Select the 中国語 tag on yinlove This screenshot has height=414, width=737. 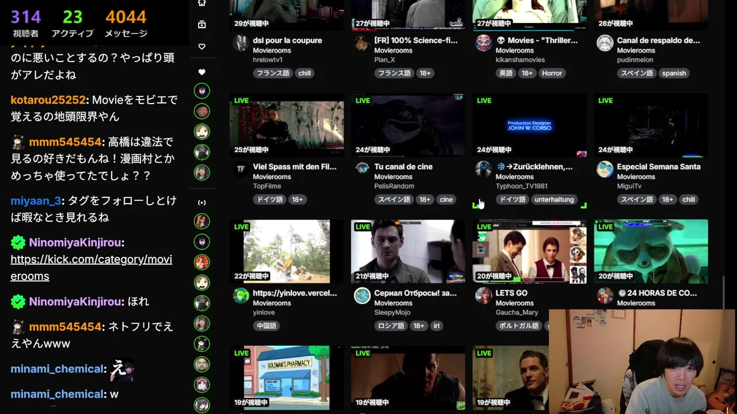(x=267, y=325)
